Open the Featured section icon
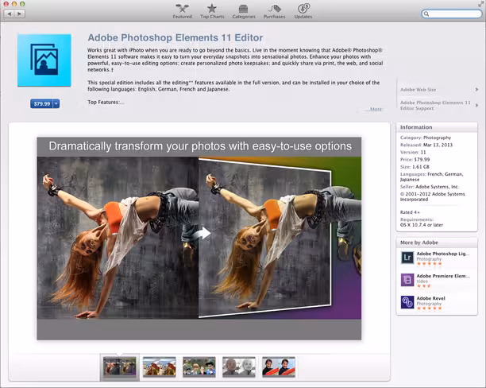The width and height of the screenshot is (486, 388). coord(183,9)
